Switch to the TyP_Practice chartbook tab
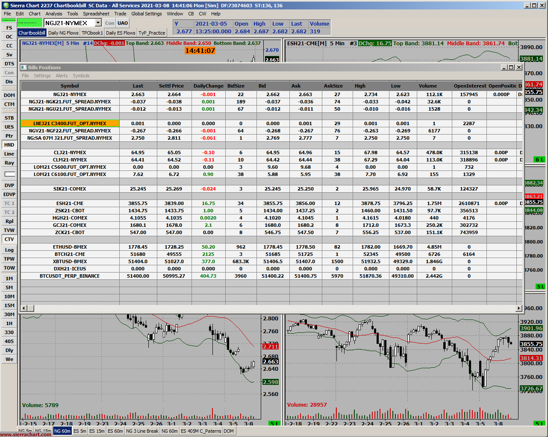The height and width of the screenshot is (437, 548). coord(152,33)
